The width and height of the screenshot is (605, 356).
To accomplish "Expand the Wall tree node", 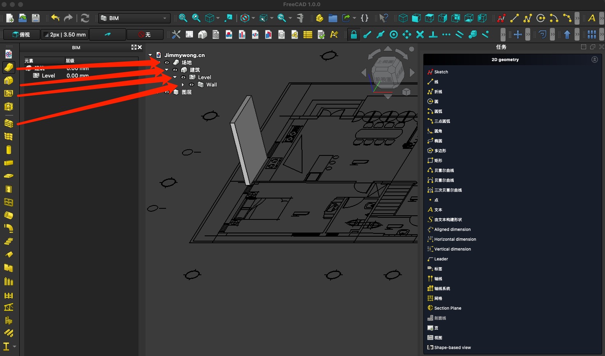I will [x=183, y=85].
